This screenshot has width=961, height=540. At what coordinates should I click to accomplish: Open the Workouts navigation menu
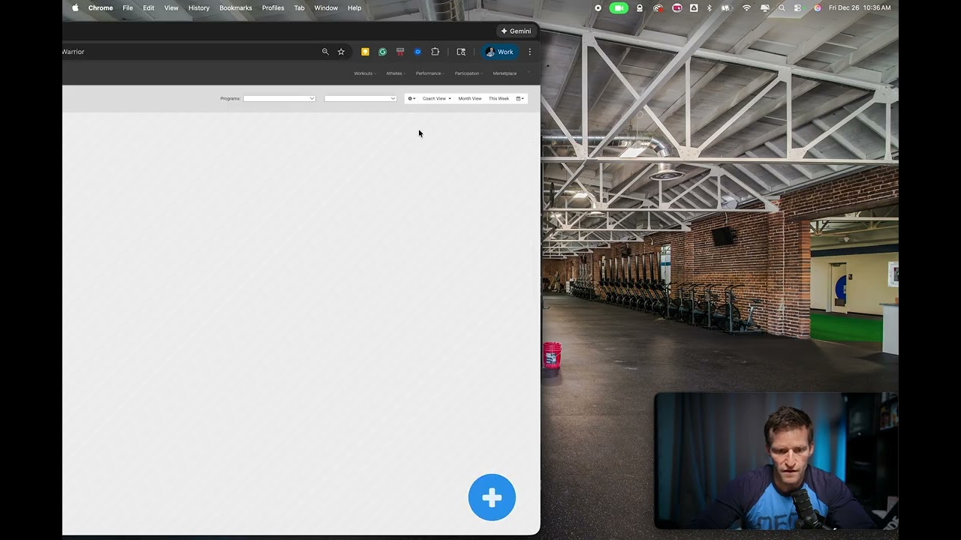(x=364, y=73)
